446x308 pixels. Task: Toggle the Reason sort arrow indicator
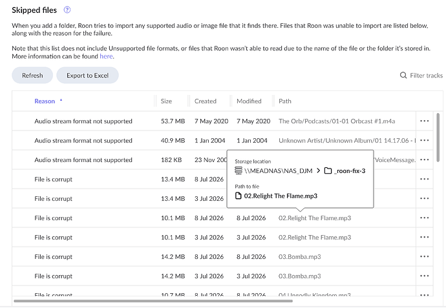pos(61,100)
